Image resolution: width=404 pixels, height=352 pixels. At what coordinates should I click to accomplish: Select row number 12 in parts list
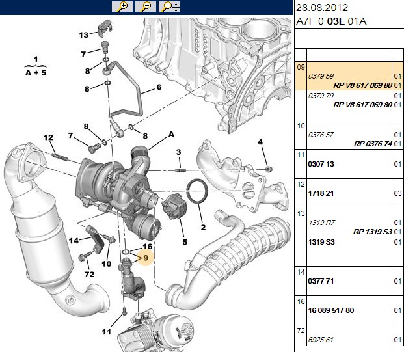click(301, 185)
